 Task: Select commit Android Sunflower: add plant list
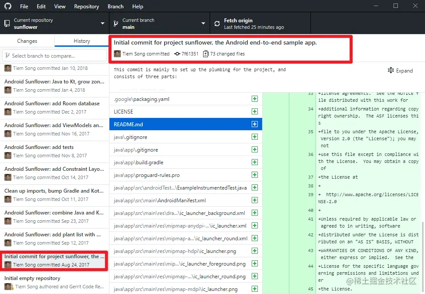[x=54, y=239]
